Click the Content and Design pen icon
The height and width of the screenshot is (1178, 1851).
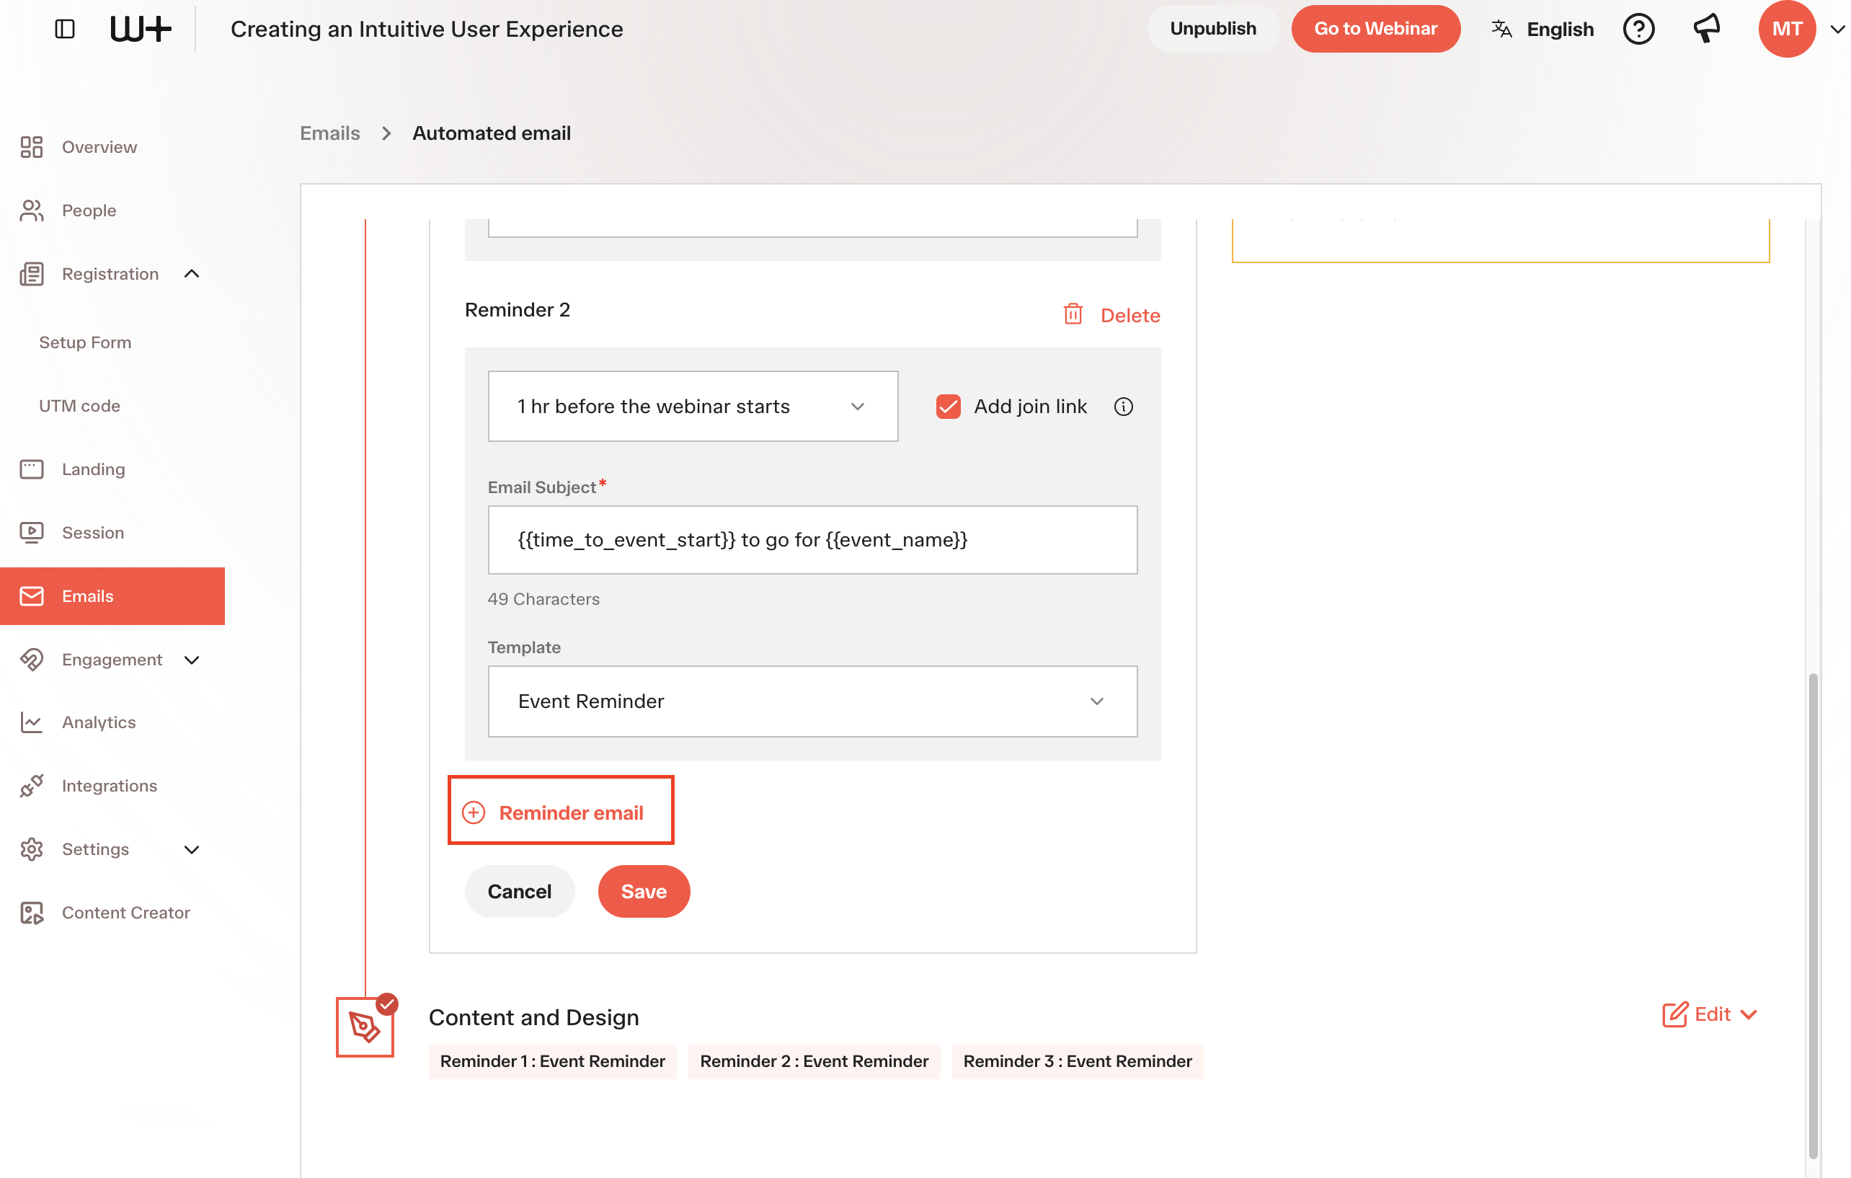point(364,1027)
